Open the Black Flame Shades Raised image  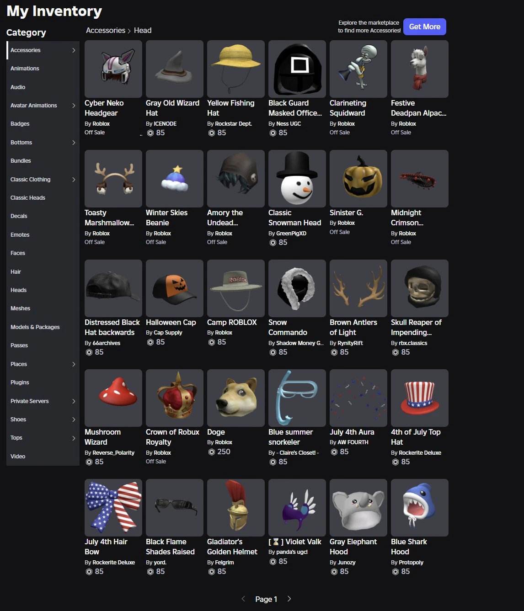tap(175, 508)
